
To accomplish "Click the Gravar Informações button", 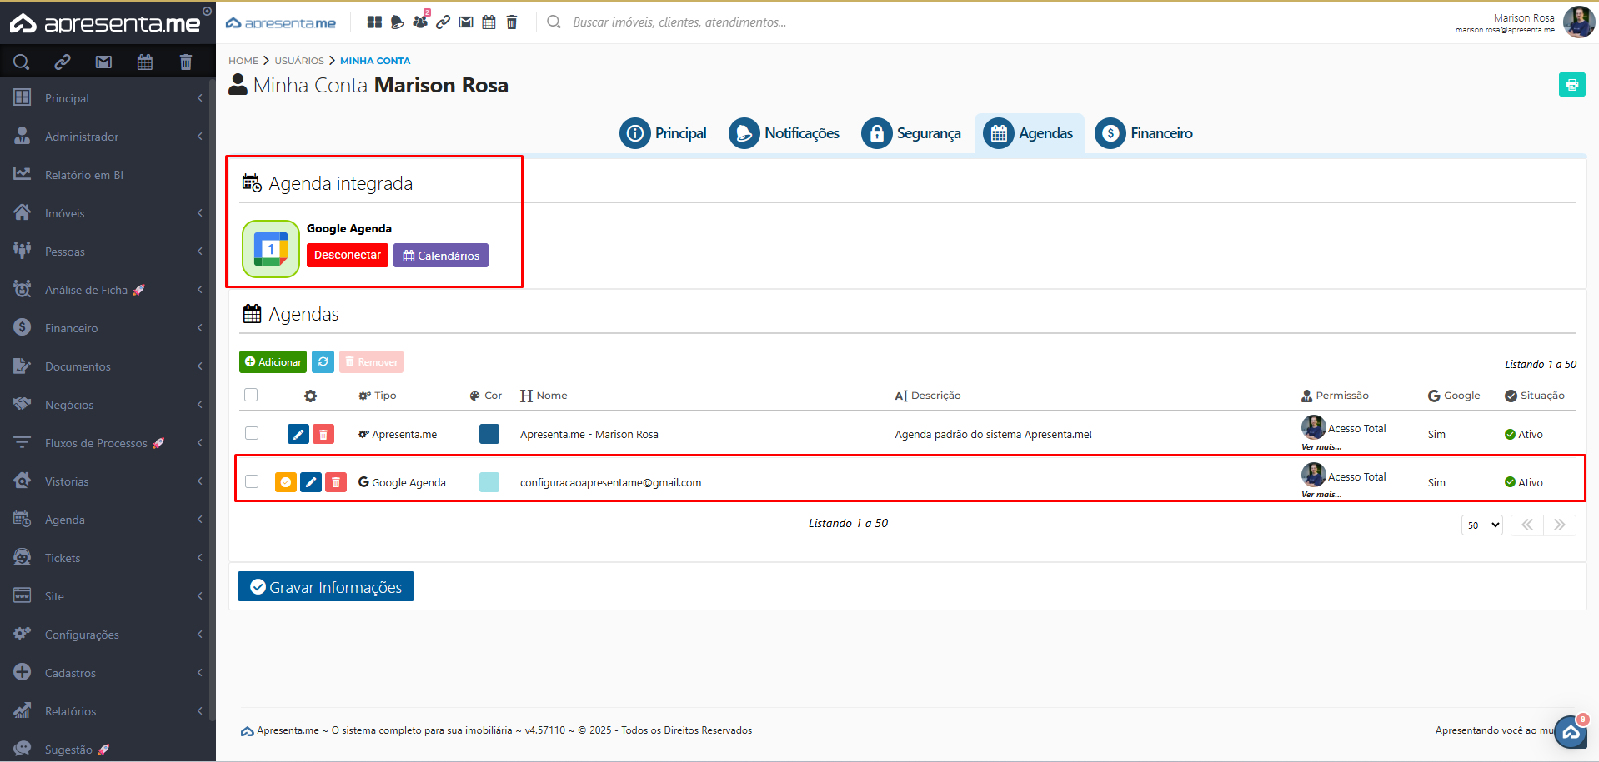I will pyautogui.click(x=326, y=587).
